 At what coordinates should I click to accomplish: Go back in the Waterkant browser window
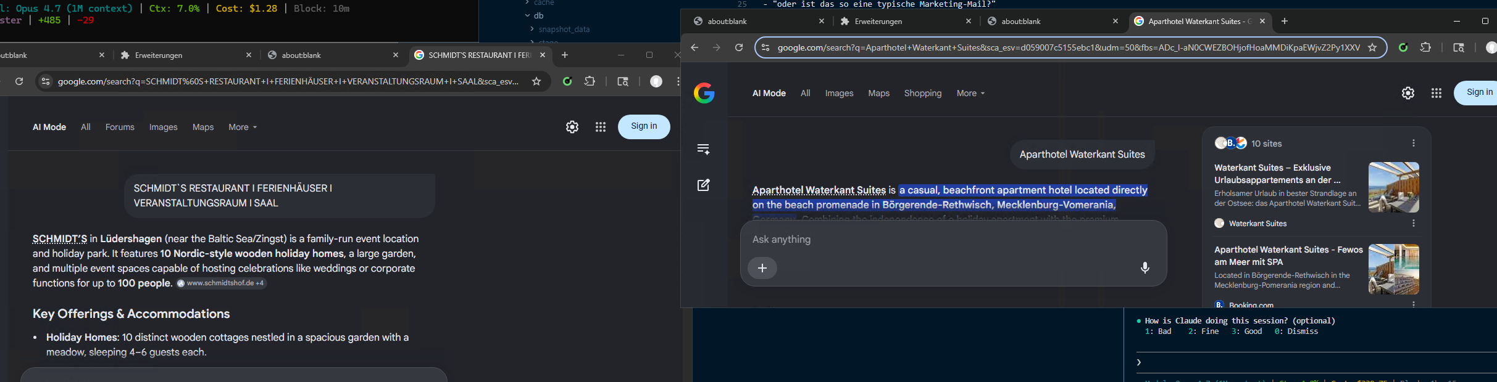point(694,47)
